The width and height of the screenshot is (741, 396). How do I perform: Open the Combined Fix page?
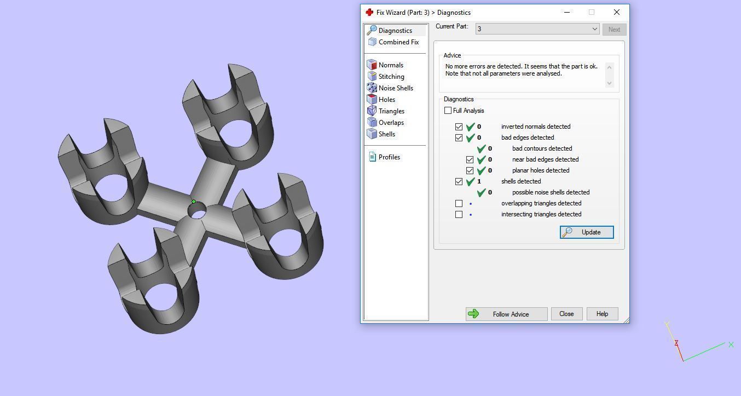tap(398, 42)
